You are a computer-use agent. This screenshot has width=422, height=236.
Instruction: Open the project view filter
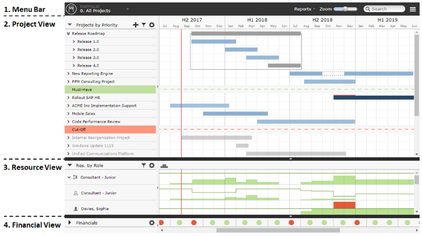(143, 25)
